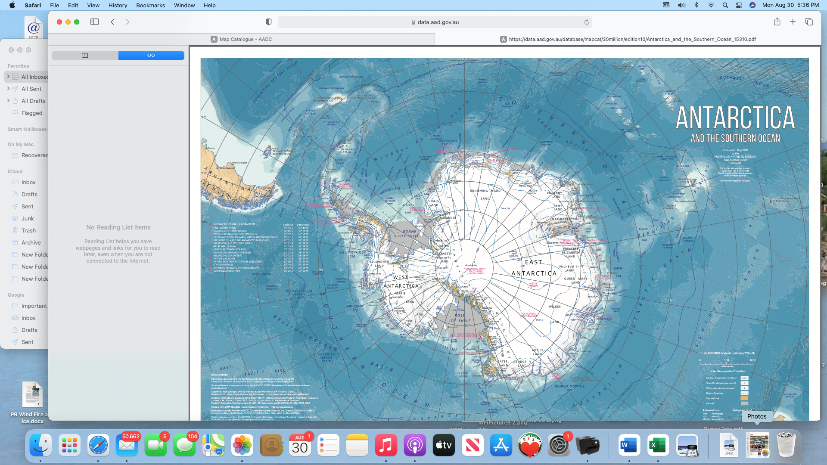Expand All Inboxes in Mail sidebar
Screen dimensions: 827x465
coord(8,77)
